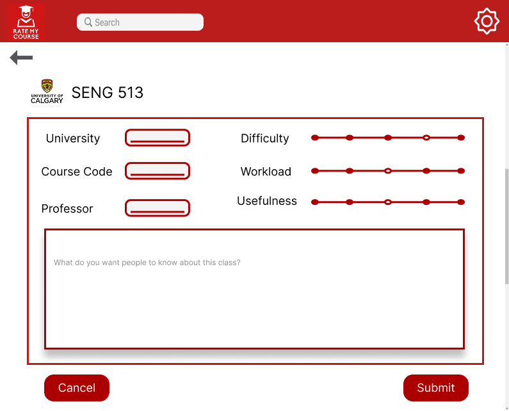Click the magnifying glass search icon
509x411 pixels.
point(88,22)
